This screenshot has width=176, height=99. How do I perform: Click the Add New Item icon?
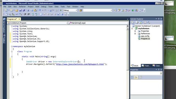point(12,10)
